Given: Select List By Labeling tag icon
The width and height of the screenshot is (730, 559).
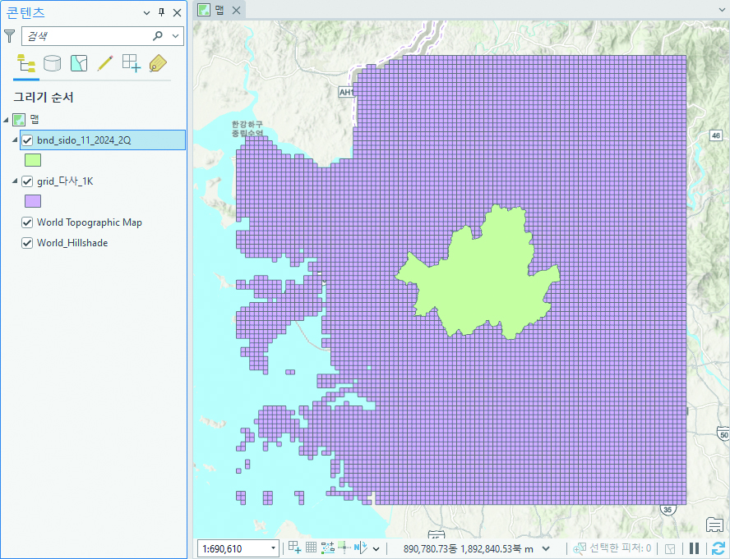Looking at the screenshot, I should (158, 63).
